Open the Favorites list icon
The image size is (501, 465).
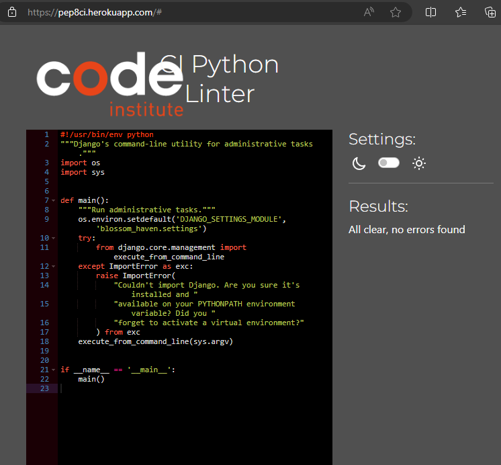click(x=461, y=13)
